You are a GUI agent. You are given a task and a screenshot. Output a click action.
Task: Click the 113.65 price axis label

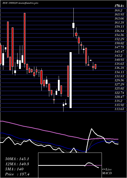coord(119,109)
